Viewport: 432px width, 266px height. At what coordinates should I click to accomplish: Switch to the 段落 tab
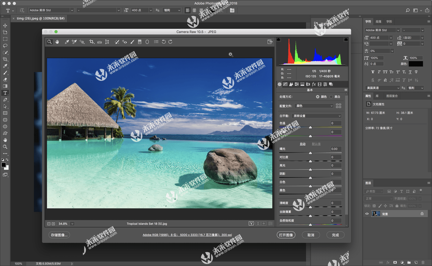(378, 22)
